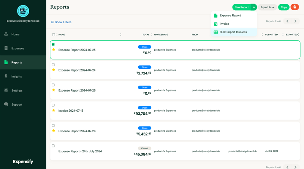Click the Home sidebar icon
Screen dimensions: 304x169
(x=6, y=34)
